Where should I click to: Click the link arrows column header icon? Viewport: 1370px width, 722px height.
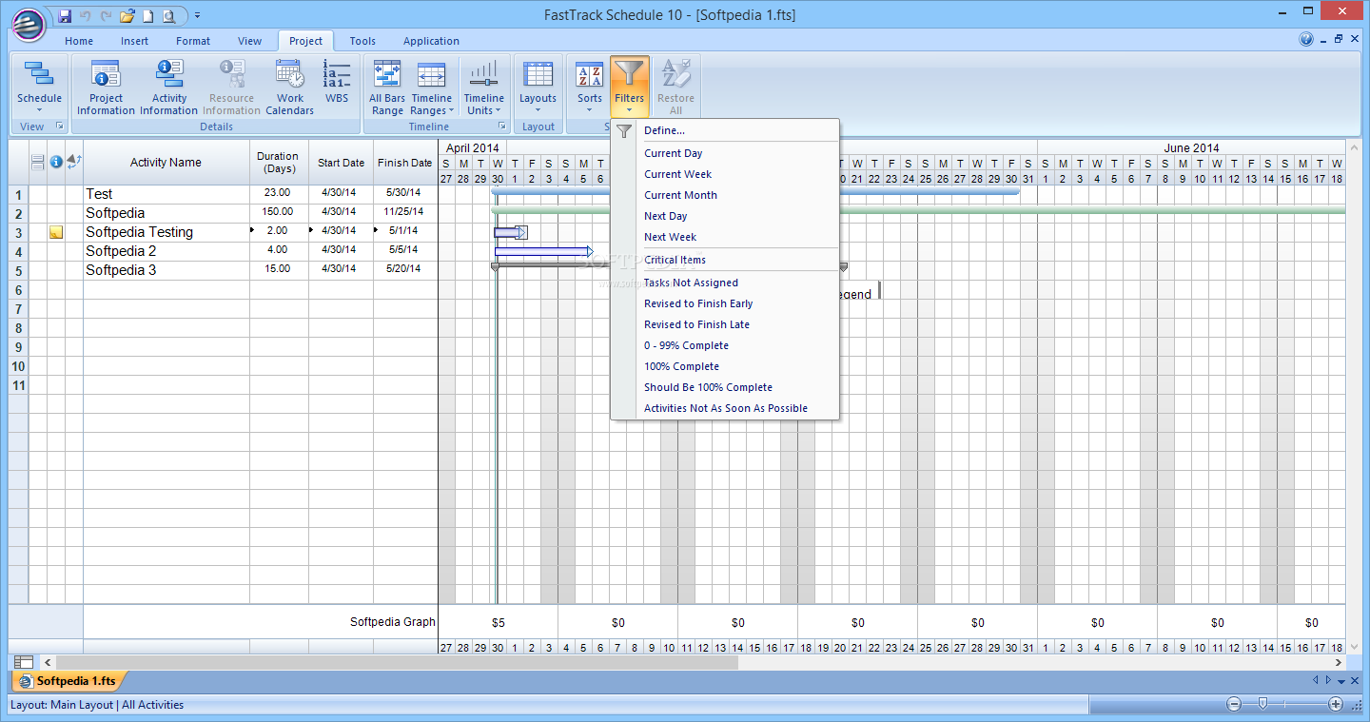click(x=74, y=162)
